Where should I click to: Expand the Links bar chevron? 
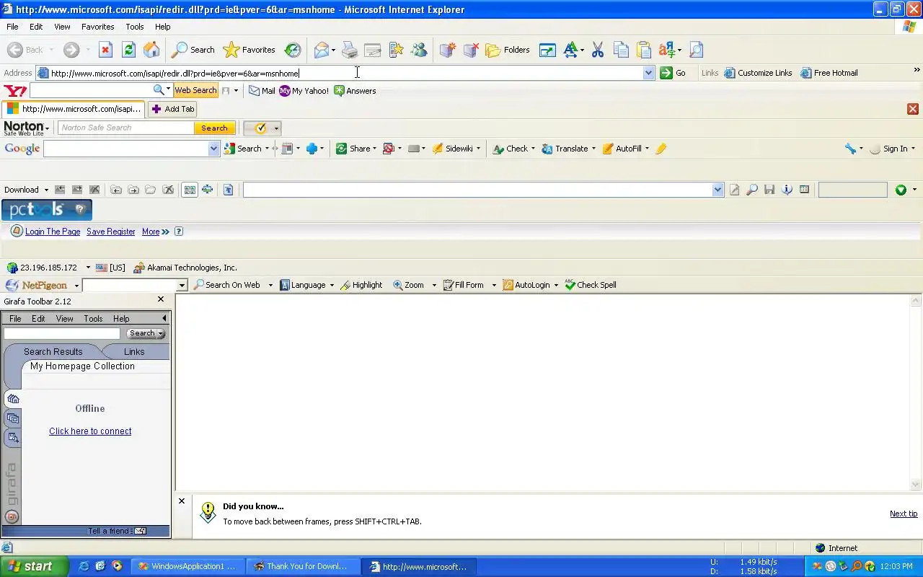917,70
